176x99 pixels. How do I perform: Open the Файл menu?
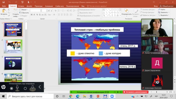(4, 6)
